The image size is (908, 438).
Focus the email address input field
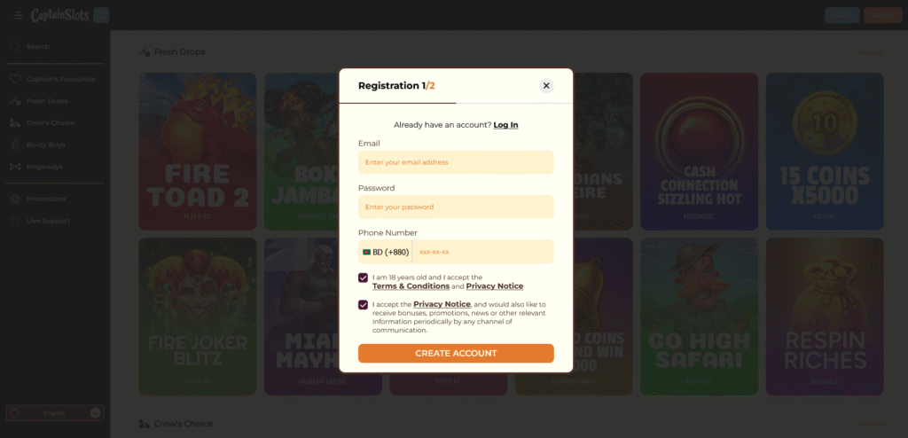coord(456,162)
